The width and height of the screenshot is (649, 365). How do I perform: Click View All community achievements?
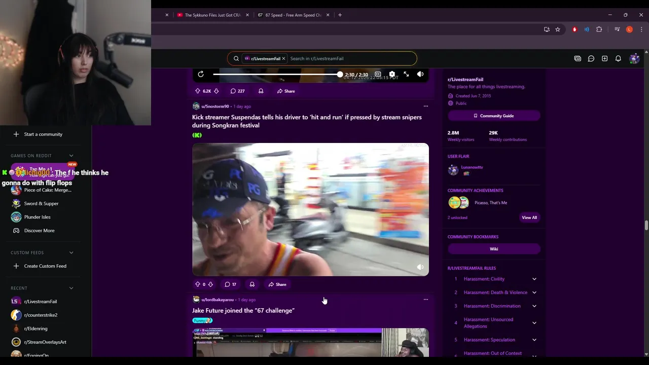(529, 217)
